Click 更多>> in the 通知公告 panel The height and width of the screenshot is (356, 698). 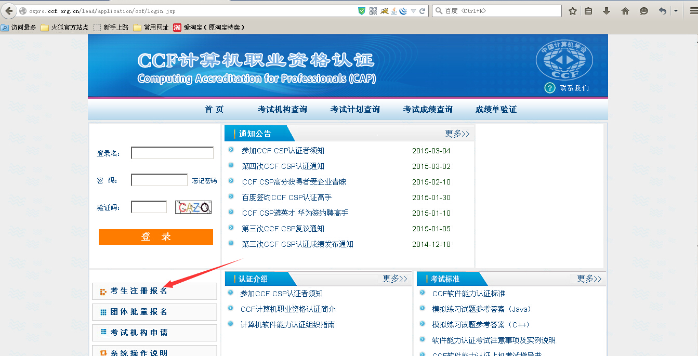tap(457, 134)
